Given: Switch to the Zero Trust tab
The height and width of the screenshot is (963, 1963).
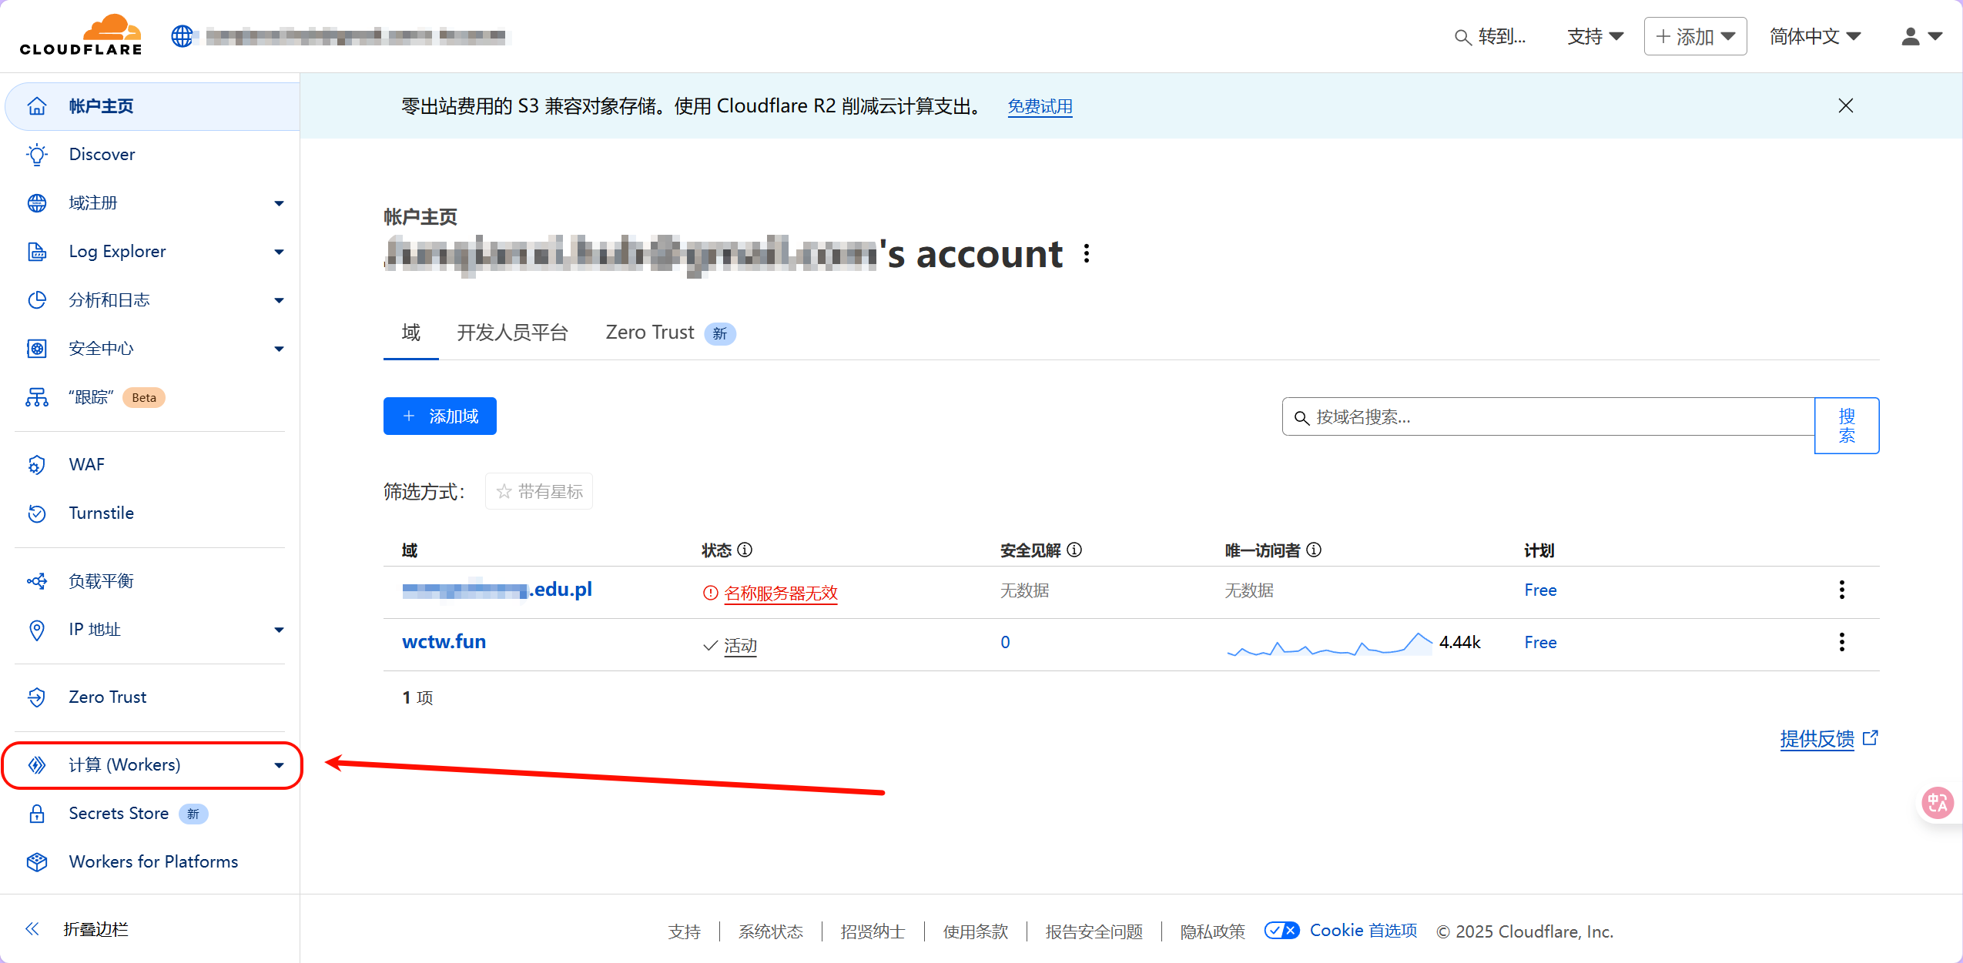Looking at the screenshot, I should coord(670,333).
